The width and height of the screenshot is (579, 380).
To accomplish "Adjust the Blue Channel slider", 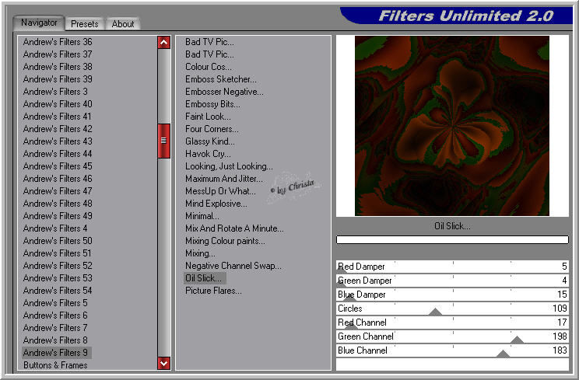I will point(452,350).
